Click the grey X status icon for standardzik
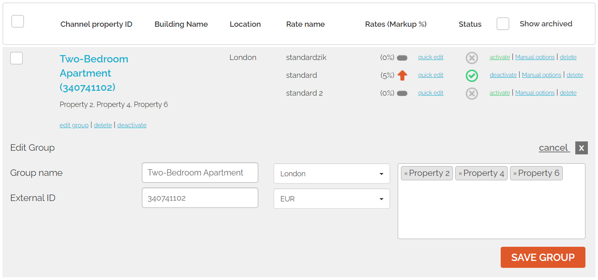 pyautogui.click(x=472, y=58)
